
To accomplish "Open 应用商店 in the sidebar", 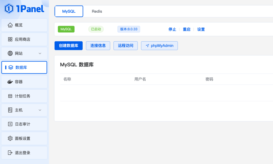I will point(24,39).
